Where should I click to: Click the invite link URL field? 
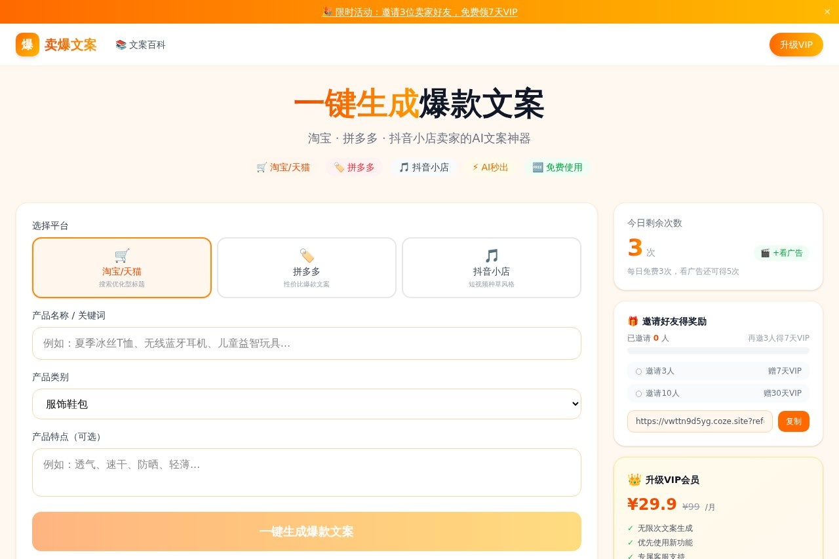[700, 421]
